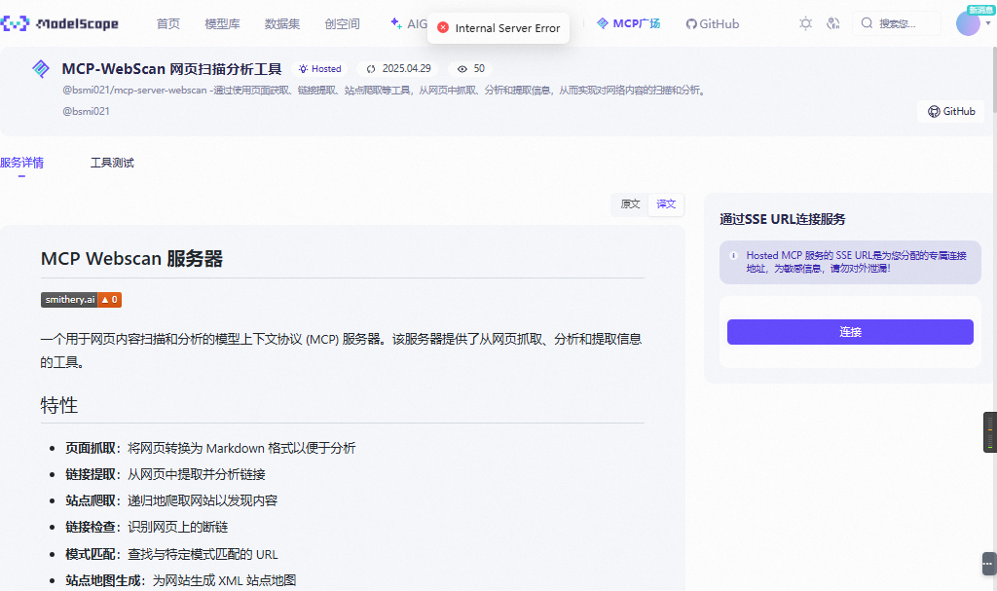Click the 模式匹配 feature item
Image resolution: width=997 pixels, height=591 pixels.
(171, 554)
